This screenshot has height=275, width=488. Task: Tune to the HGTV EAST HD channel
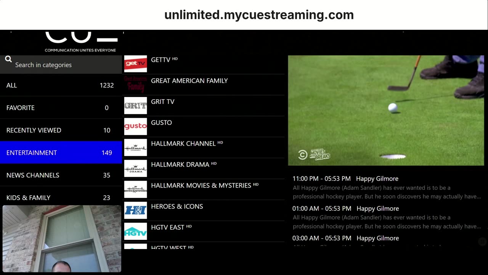point(204,231)
